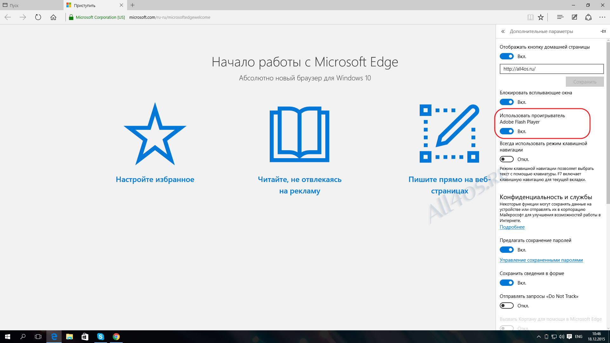Open volume control in tray

[x=562, y=337]
